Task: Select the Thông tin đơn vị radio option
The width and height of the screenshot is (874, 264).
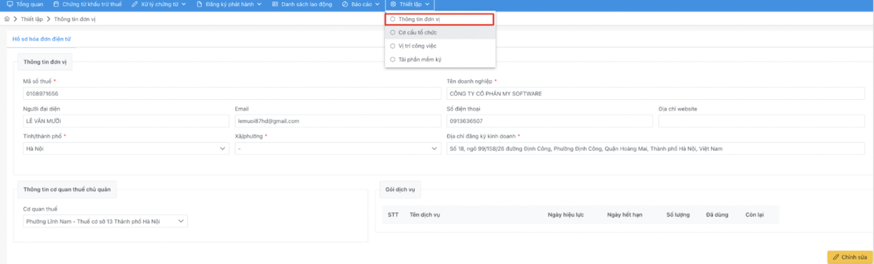Action: pyautogui.click(x=393, y=19)
